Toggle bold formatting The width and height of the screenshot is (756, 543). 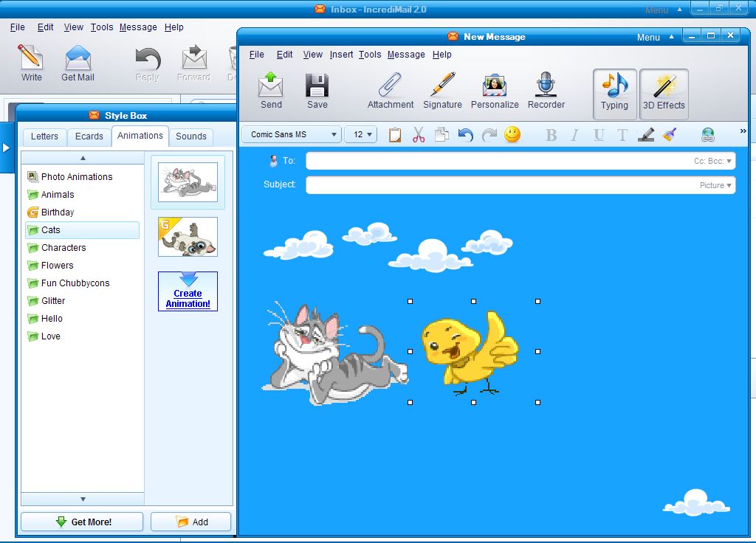pyautogui.click(x=551, y=135)
